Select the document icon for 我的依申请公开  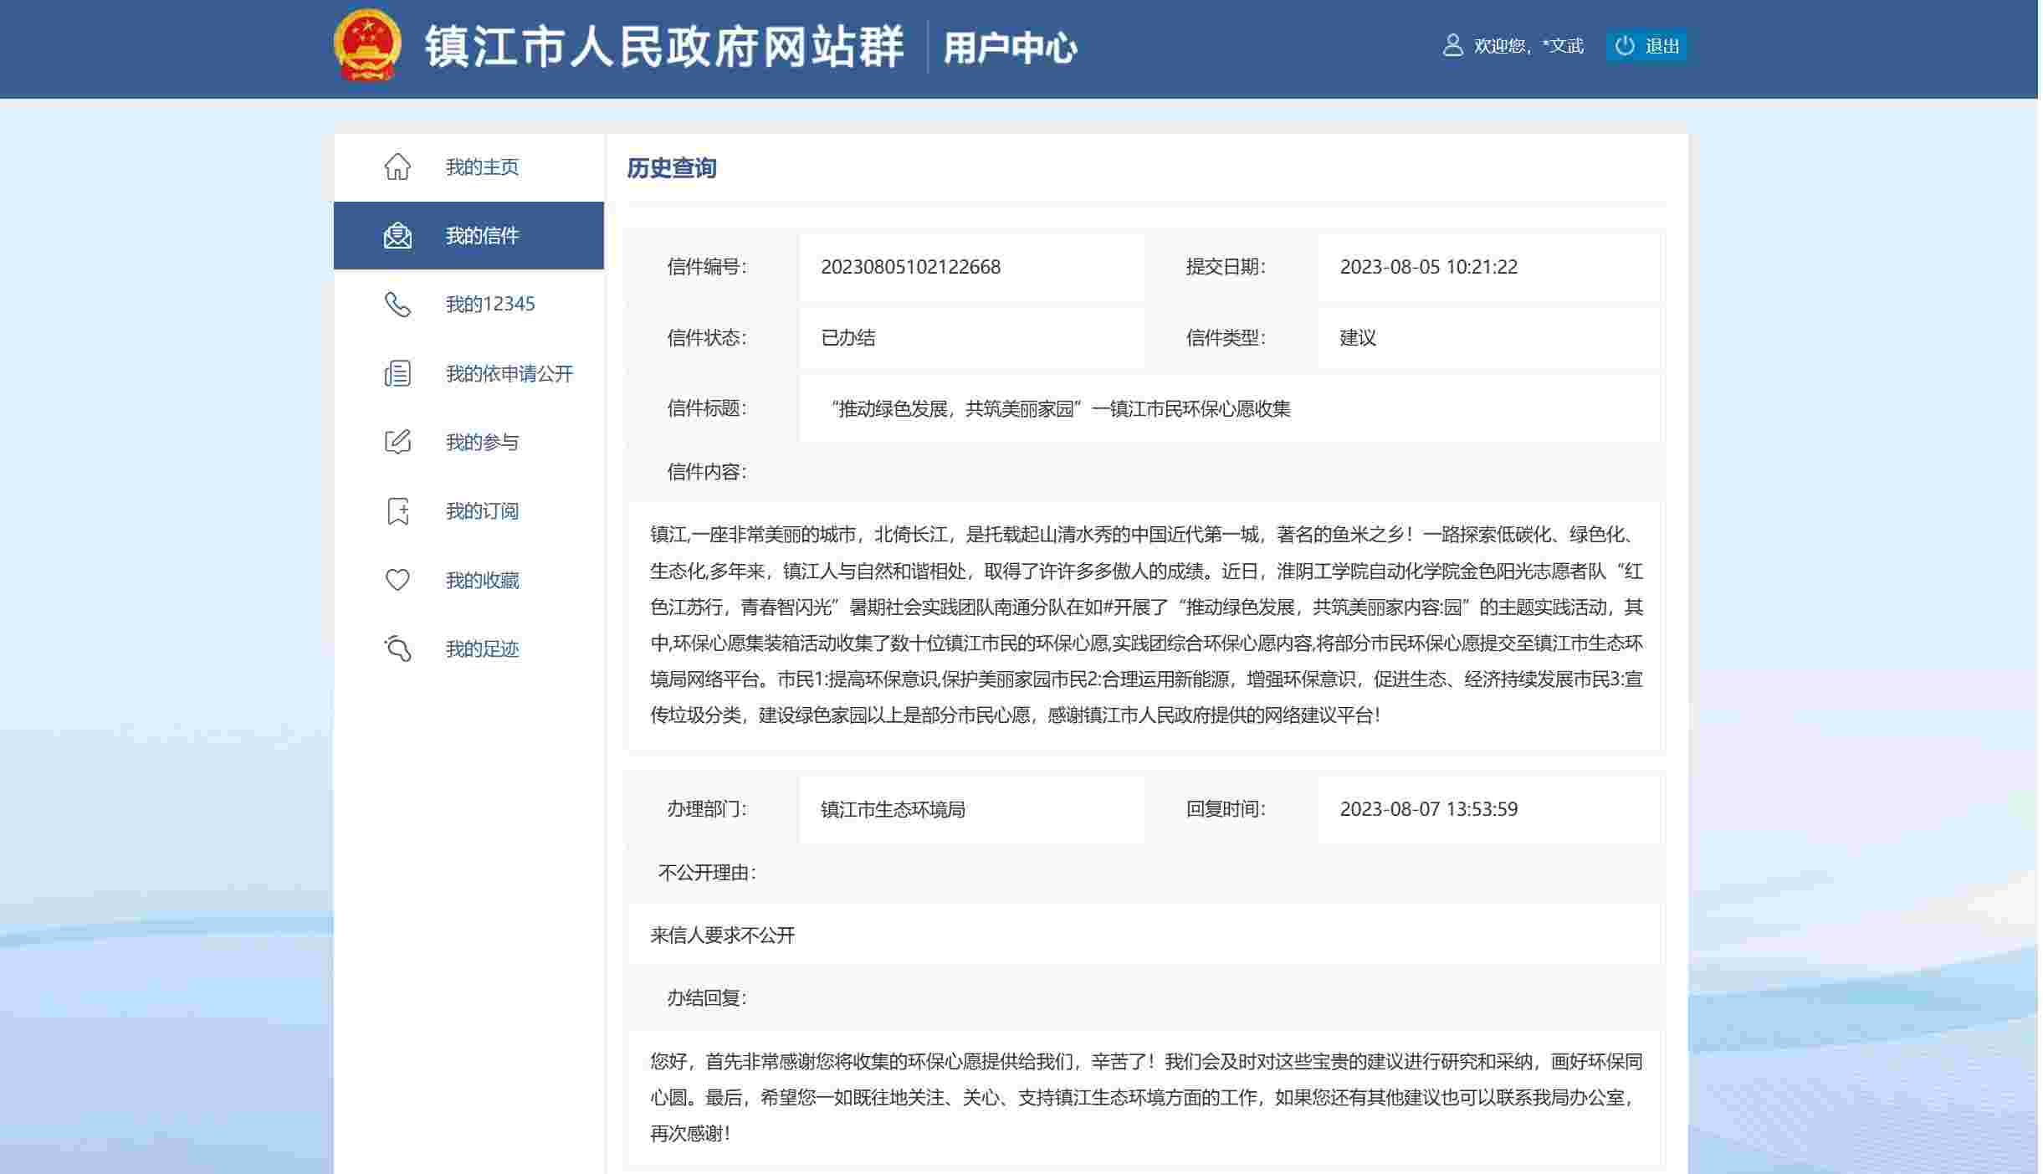point(398,373)
